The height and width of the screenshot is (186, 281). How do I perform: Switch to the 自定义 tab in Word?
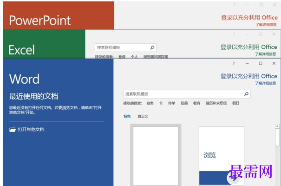click(143, 116)
